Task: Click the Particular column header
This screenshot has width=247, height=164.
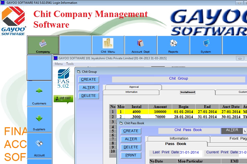Action: [x=203, y=161]
